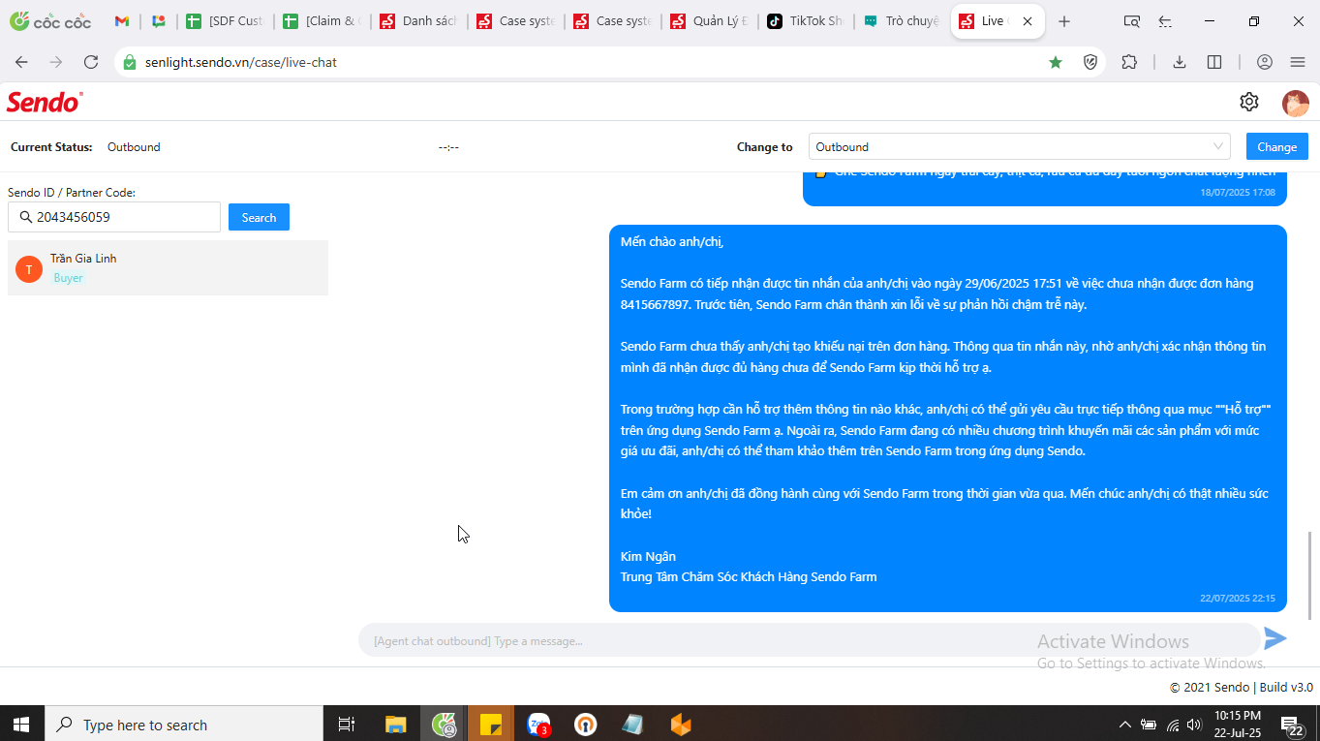Go forward to the next page

pos(56,62)
